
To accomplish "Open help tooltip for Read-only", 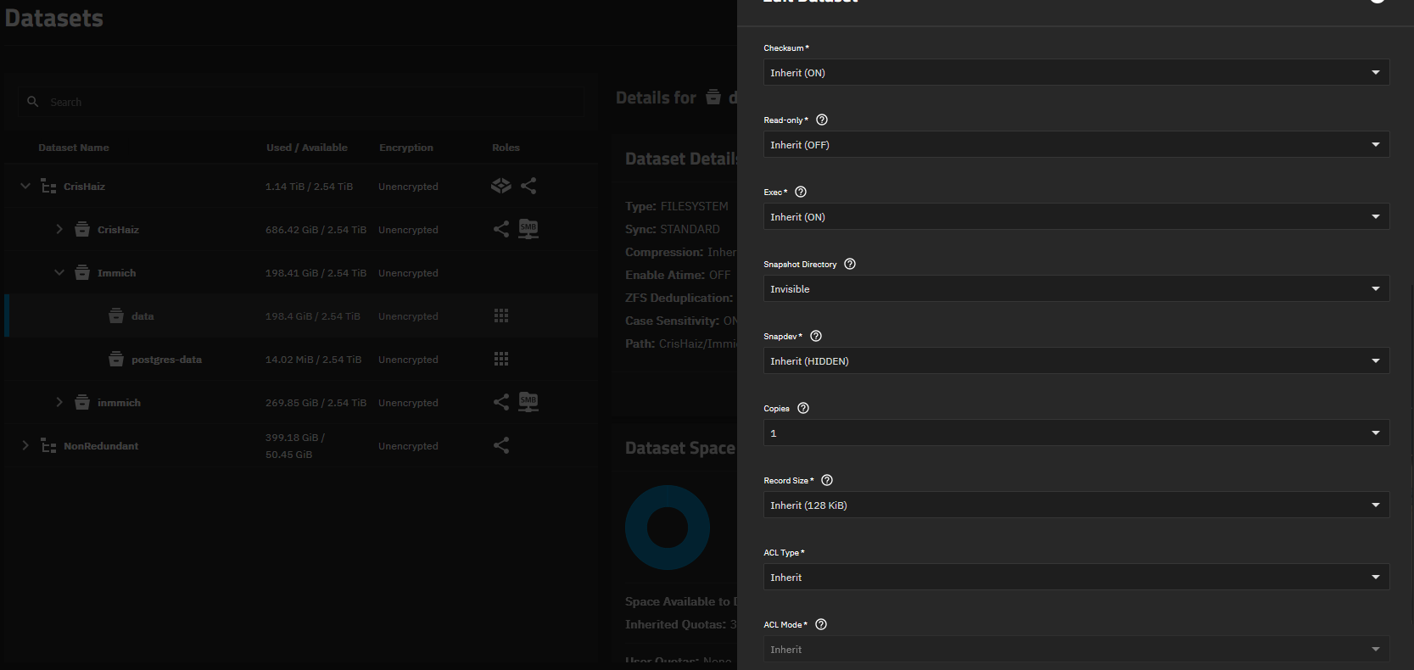I will click(821, 120).
